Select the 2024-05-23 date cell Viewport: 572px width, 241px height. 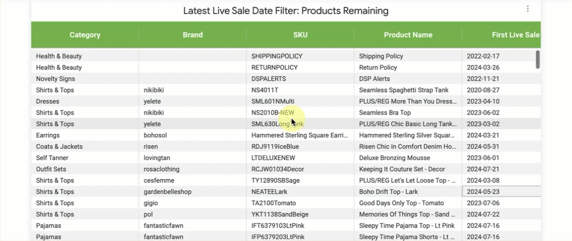coord(501,192)
